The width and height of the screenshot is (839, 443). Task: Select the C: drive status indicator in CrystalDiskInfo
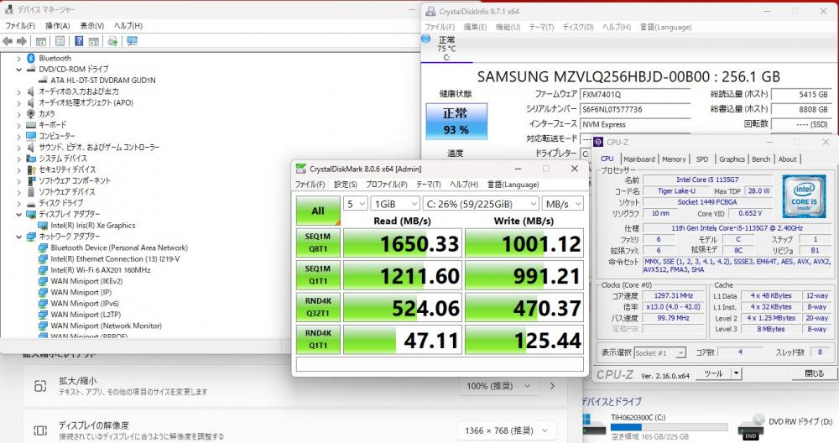click(x=446, y=48)
